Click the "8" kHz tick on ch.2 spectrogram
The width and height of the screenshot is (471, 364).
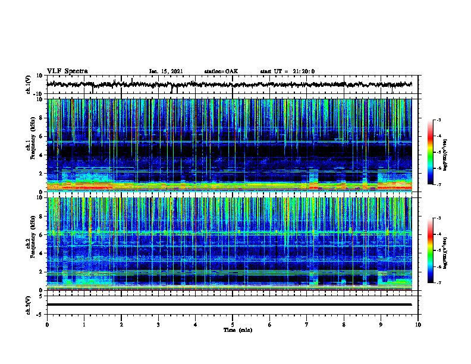(41, 216)
